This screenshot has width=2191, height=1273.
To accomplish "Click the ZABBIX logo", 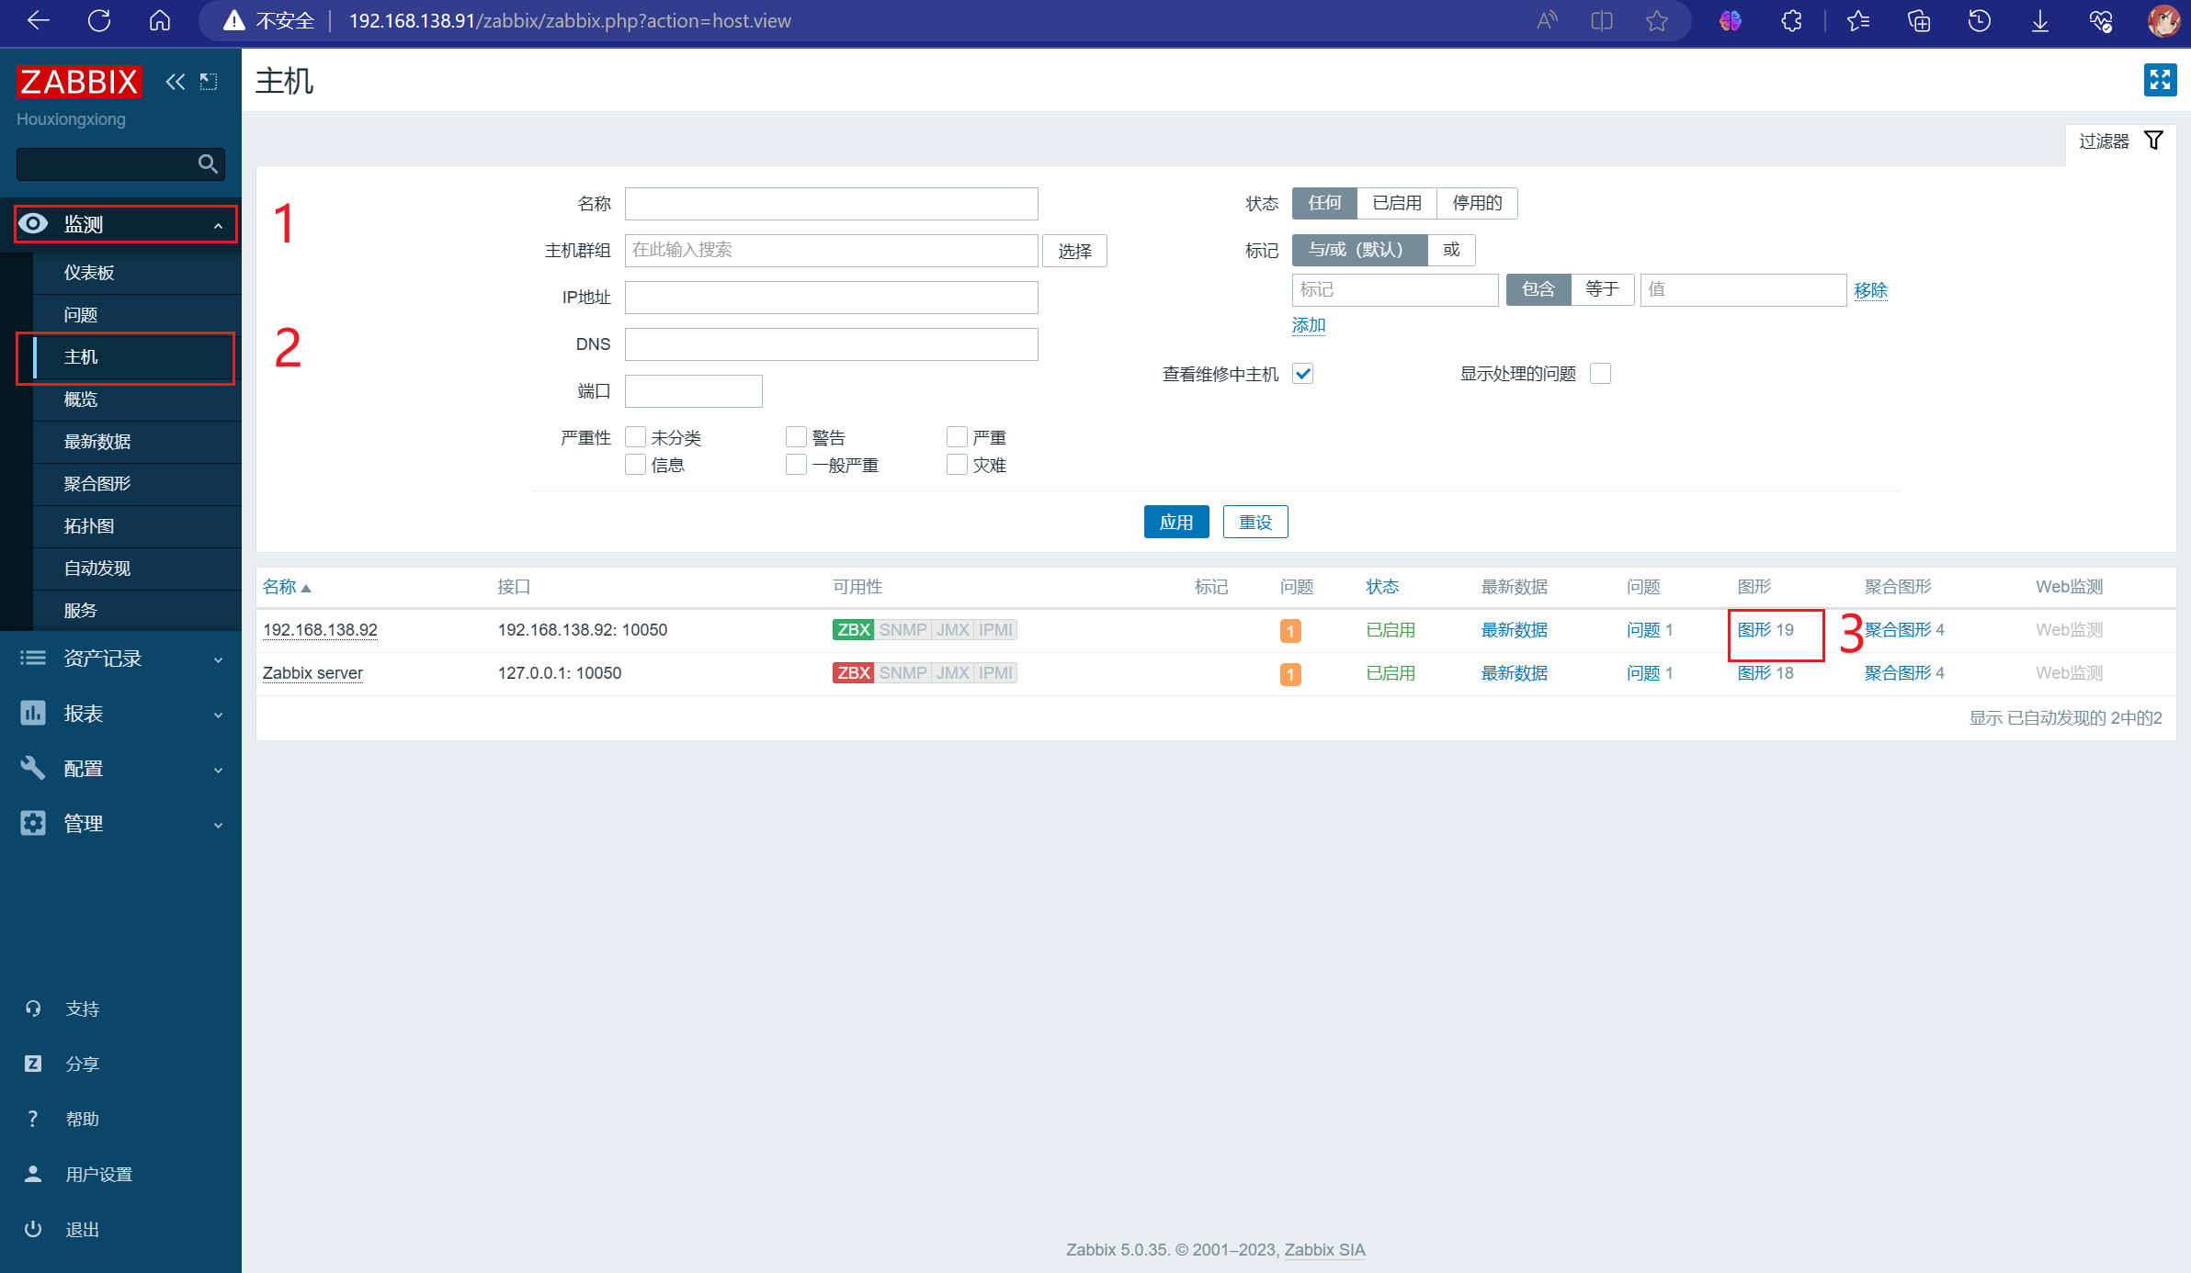I will click(79, 82).
